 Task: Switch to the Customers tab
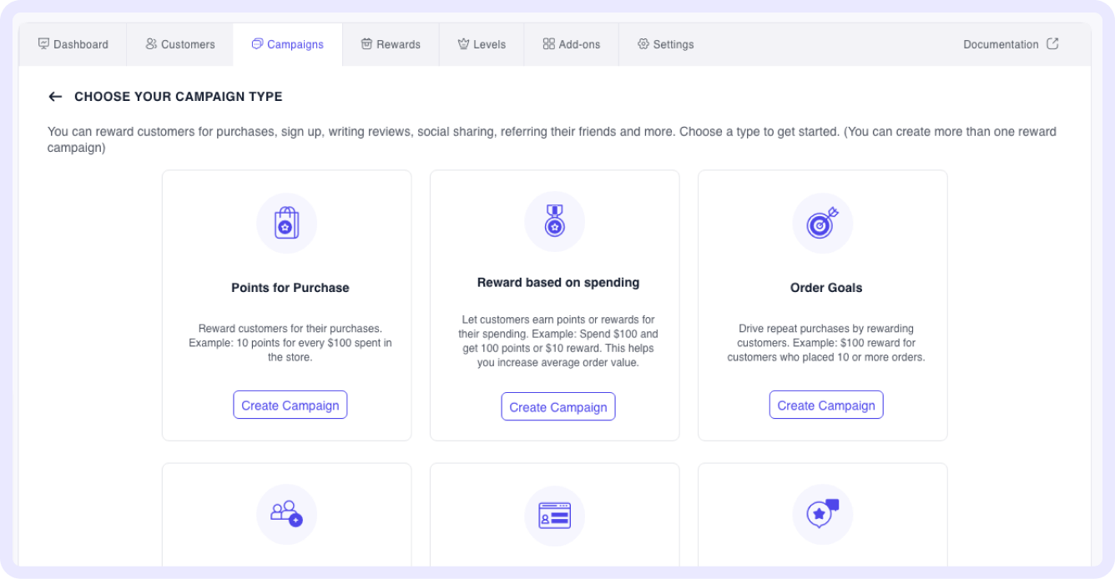(x=179, y=44)
